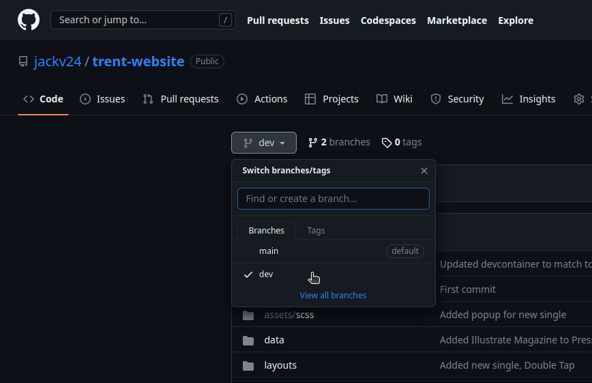592x383 pixels.
Task: Open the 'First commit' message link
Action: coord(467,289)
